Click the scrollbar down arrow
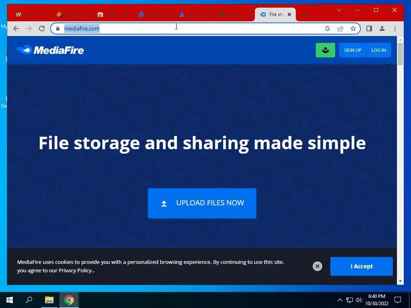 pyautogui.click(x=400, y=281)
